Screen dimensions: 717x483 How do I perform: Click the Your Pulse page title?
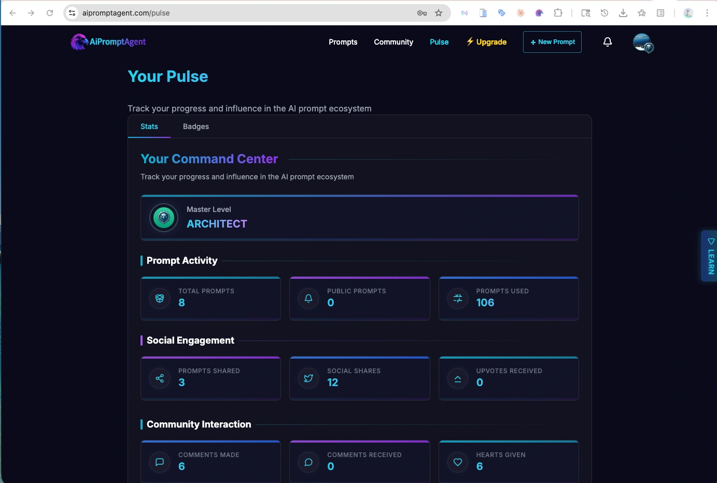click(168, 77)
